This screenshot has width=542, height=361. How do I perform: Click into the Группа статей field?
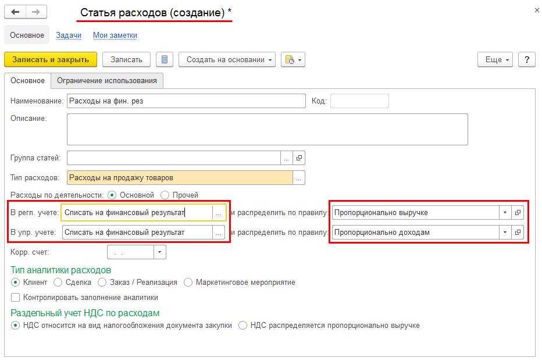point(174,158)
